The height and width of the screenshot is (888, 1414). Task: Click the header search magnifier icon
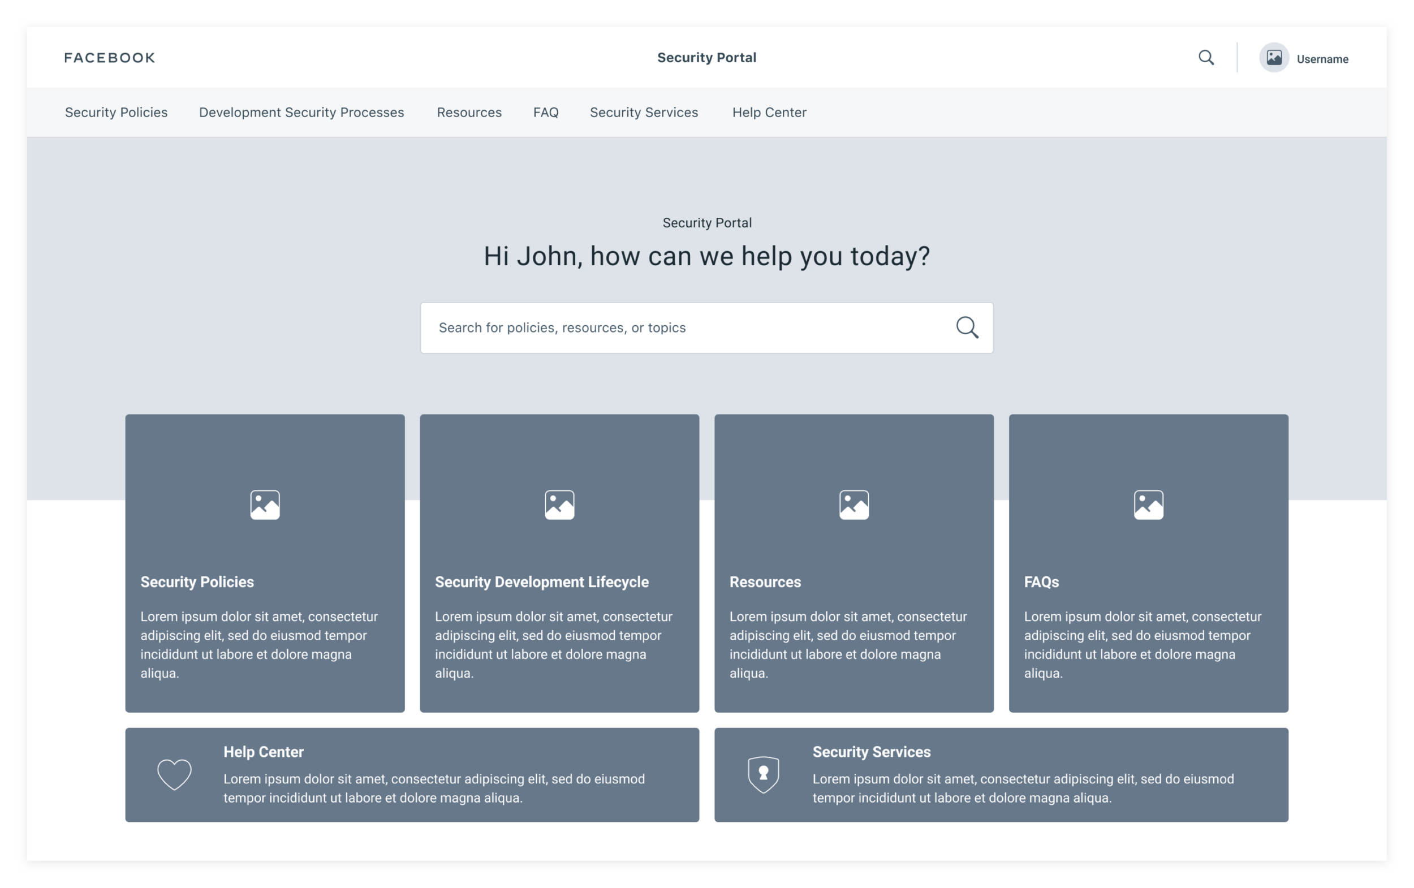(1206, 58)
